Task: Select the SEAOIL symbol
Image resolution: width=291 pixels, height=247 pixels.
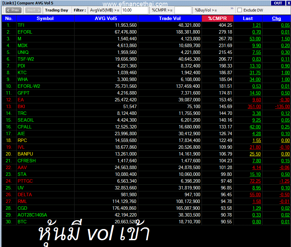Action: (x=26, y=120)
